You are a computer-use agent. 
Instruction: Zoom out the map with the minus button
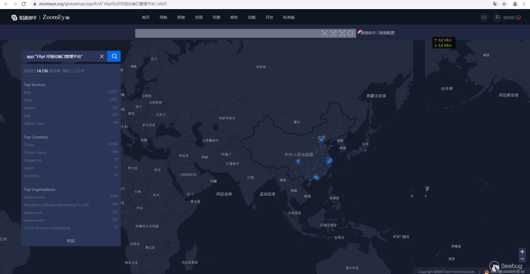coord(522,259)
